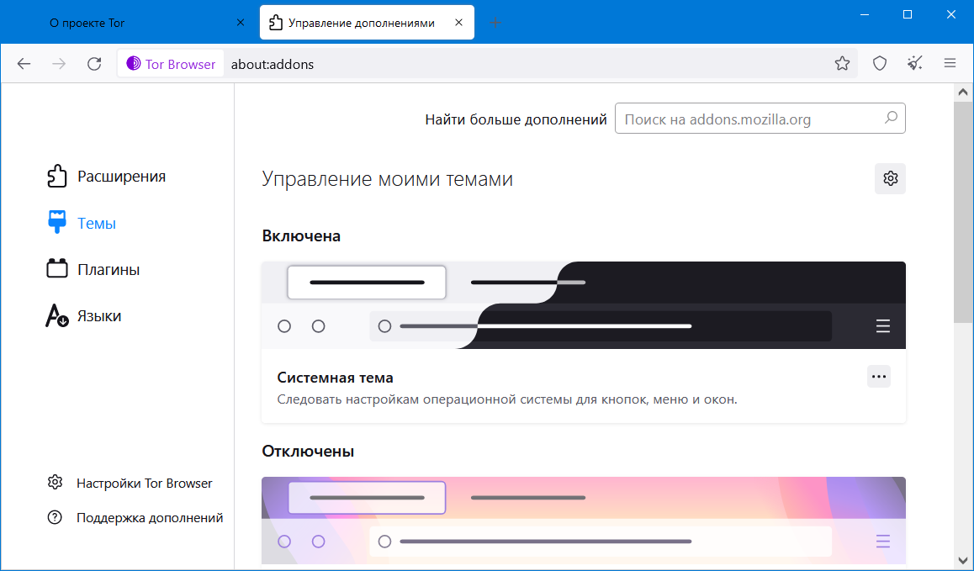Open the Плагины category
Image resolution: width=974 pixels, height=571 pixels.
(x=94, y=269)
